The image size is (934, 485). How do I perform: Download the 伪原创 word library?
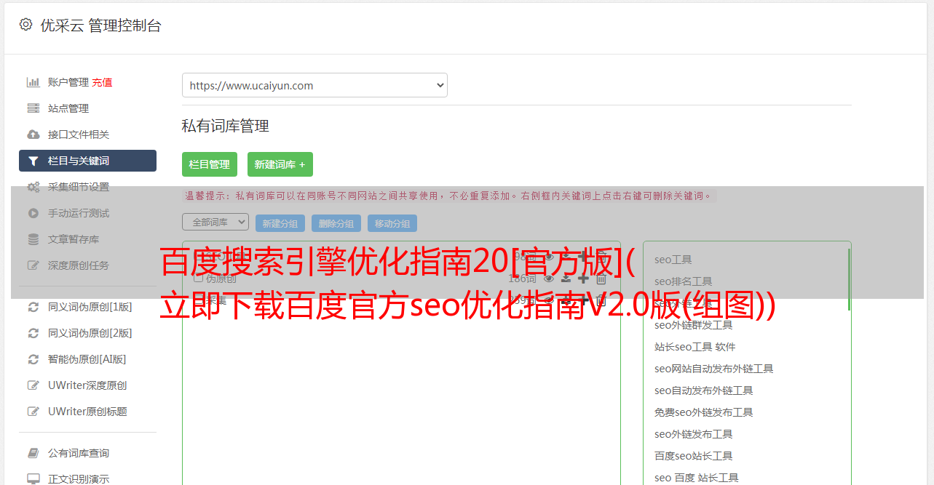coord(566,278)
